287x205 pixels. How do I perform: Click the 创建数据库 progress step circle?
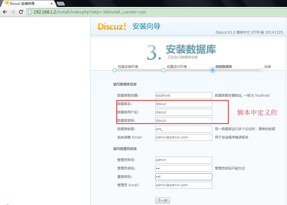click(x=212, y=70)
